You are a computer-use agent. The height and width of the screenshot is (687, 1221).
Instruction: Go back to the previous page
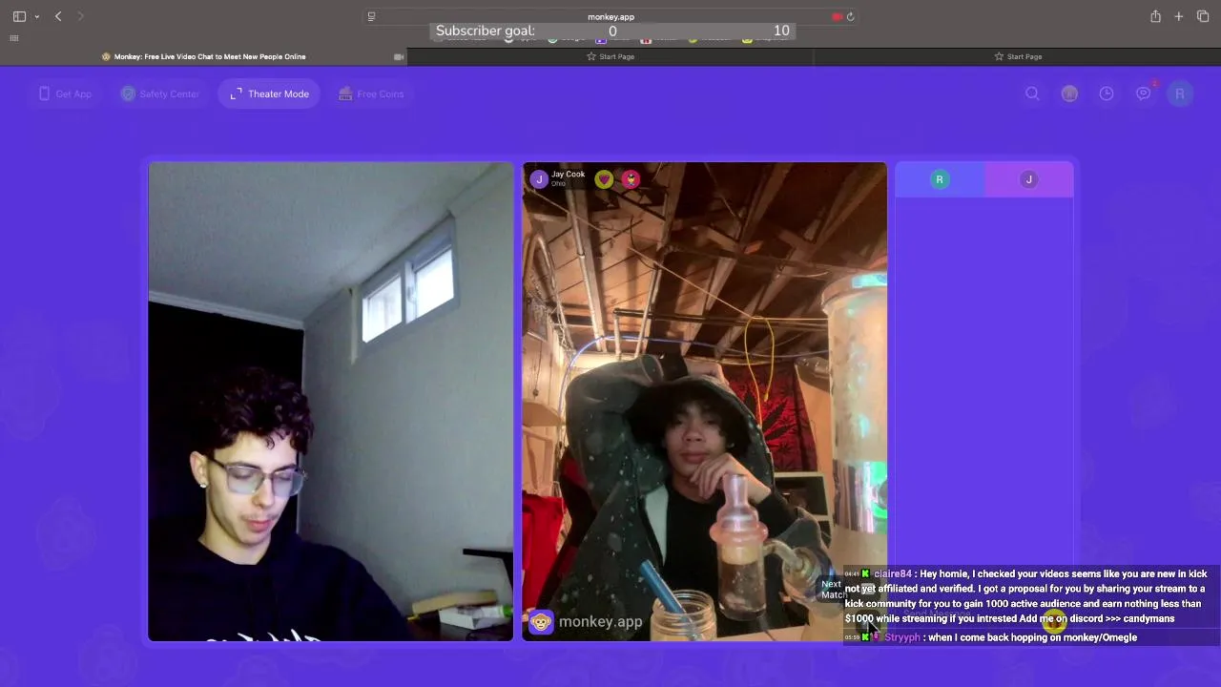[58, 16]
